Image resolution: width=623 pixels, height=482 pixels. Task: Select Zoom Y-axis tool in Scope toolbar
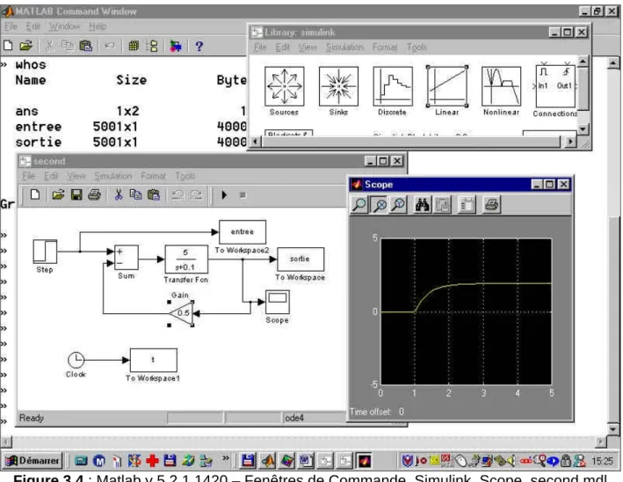pyautogui.click(x=398, y=205)
